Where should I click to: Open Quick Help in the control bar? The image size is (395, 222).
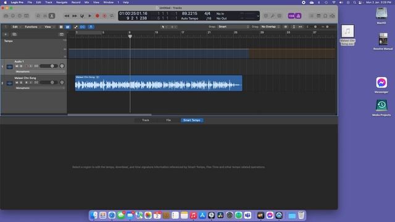point(20,16)
